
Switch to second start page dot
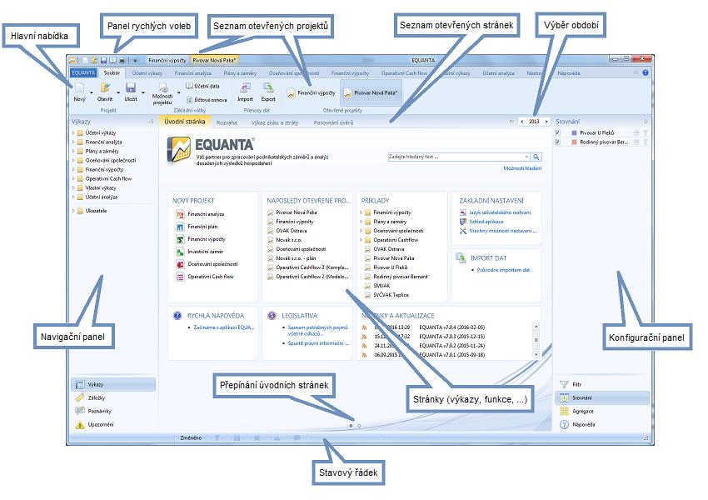coord(359,426)
